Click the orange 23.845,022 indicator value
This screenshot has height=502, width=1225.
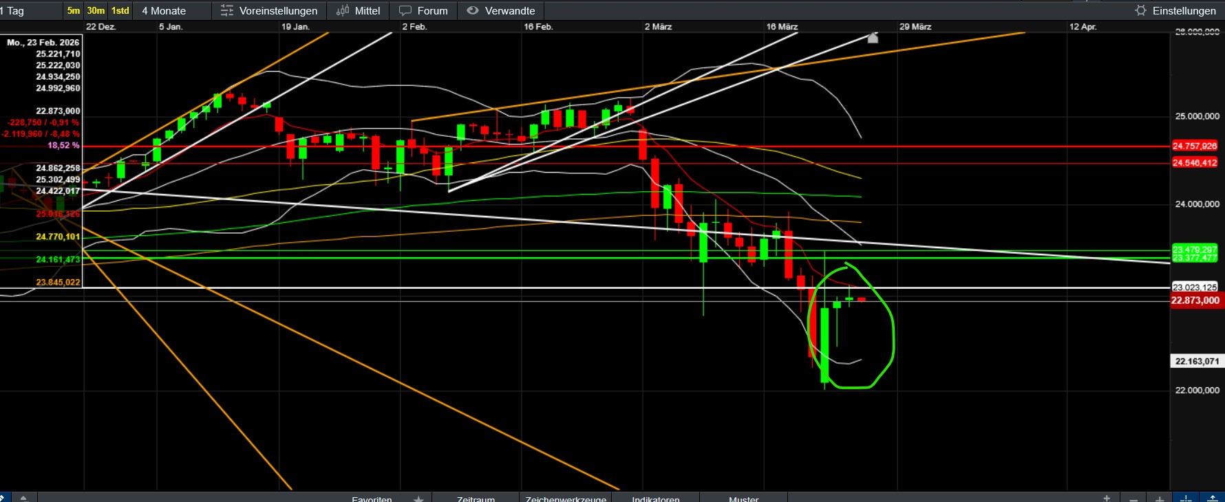click(58, 282)
